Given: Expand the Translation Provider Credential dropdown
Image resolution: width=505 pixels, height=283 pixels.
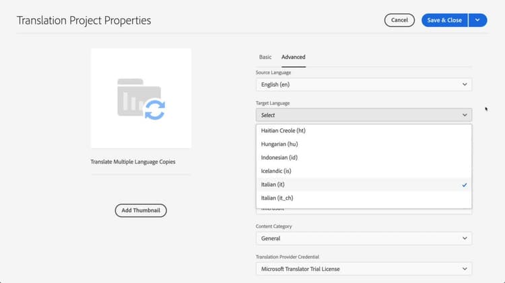Looking at the screenshot, I should [x=364, y=269].
